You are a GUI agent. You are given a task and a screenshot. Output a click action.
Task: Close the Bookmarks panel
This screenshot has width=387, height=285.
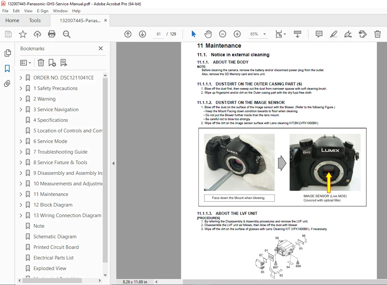101,48
